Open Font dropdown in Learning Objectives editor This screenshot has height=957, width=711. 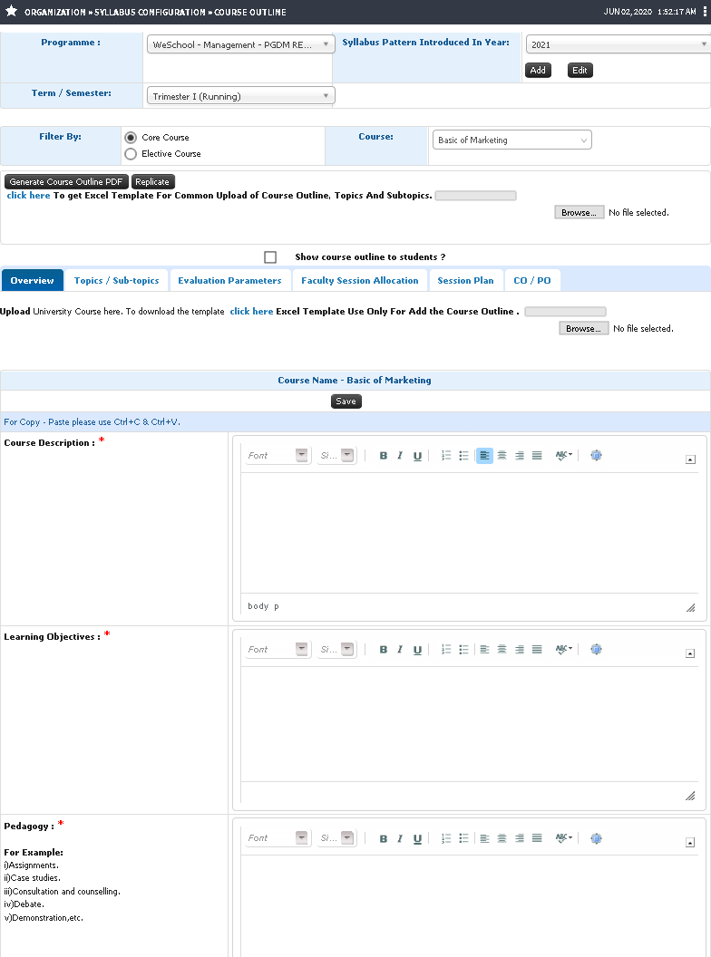coord(278,650)
